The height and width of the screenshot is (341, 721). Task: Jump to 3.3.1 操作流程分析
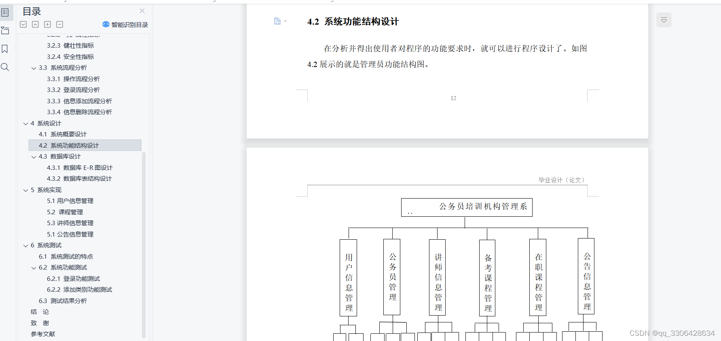73,79
